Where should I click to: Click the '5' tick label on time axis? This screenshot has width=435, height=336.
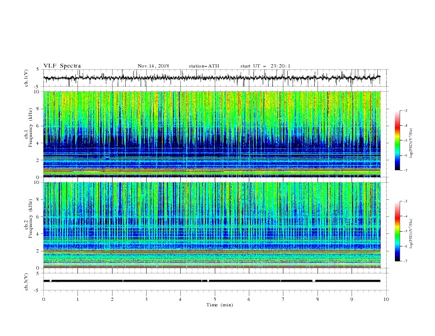[x=215, y=299]
